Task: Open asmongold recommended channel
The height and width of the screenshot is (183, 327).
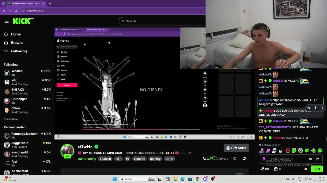Action: pyautogui.click(x=27, y=154)
